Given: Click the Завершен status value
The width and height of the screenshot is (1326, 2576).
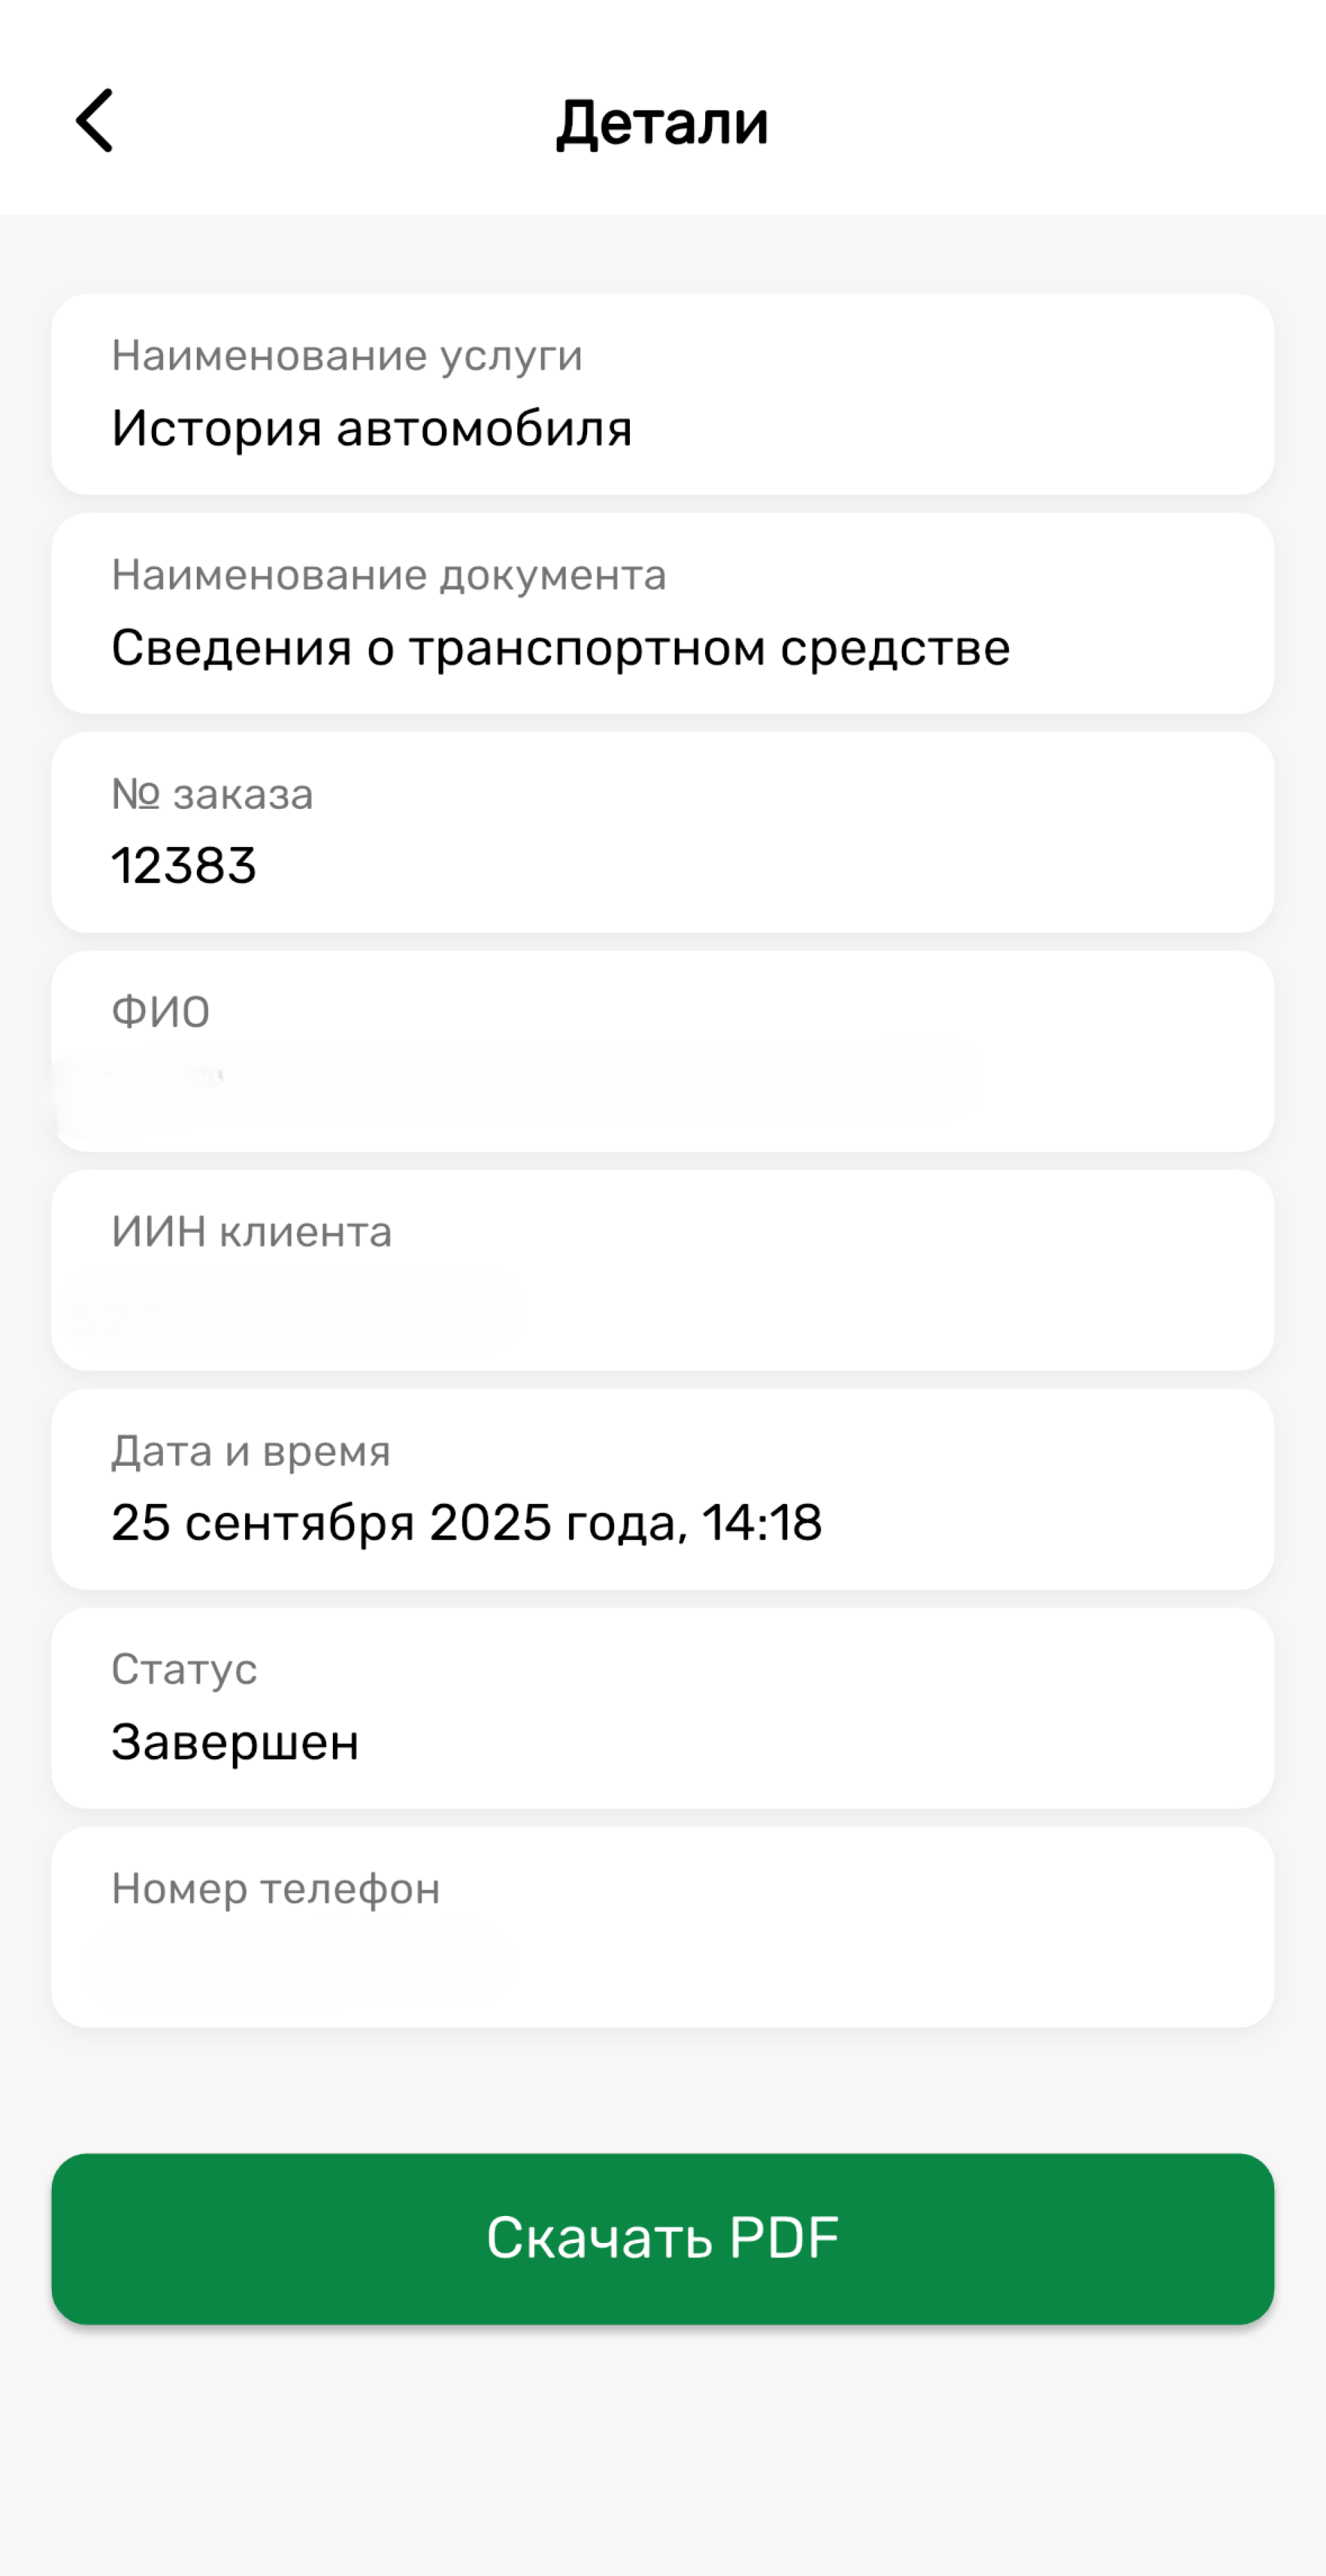Looking at the screenshot, I should coord(235,1742).
